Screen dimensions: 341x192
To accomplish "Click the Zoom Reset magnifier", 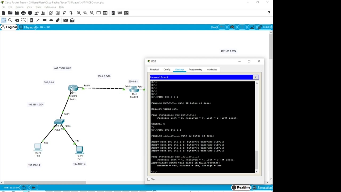I will 85,13.
